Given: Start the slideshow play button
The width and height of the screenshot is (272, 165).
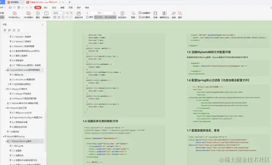Looking at the screenshot, I should [x=38, y=15].
